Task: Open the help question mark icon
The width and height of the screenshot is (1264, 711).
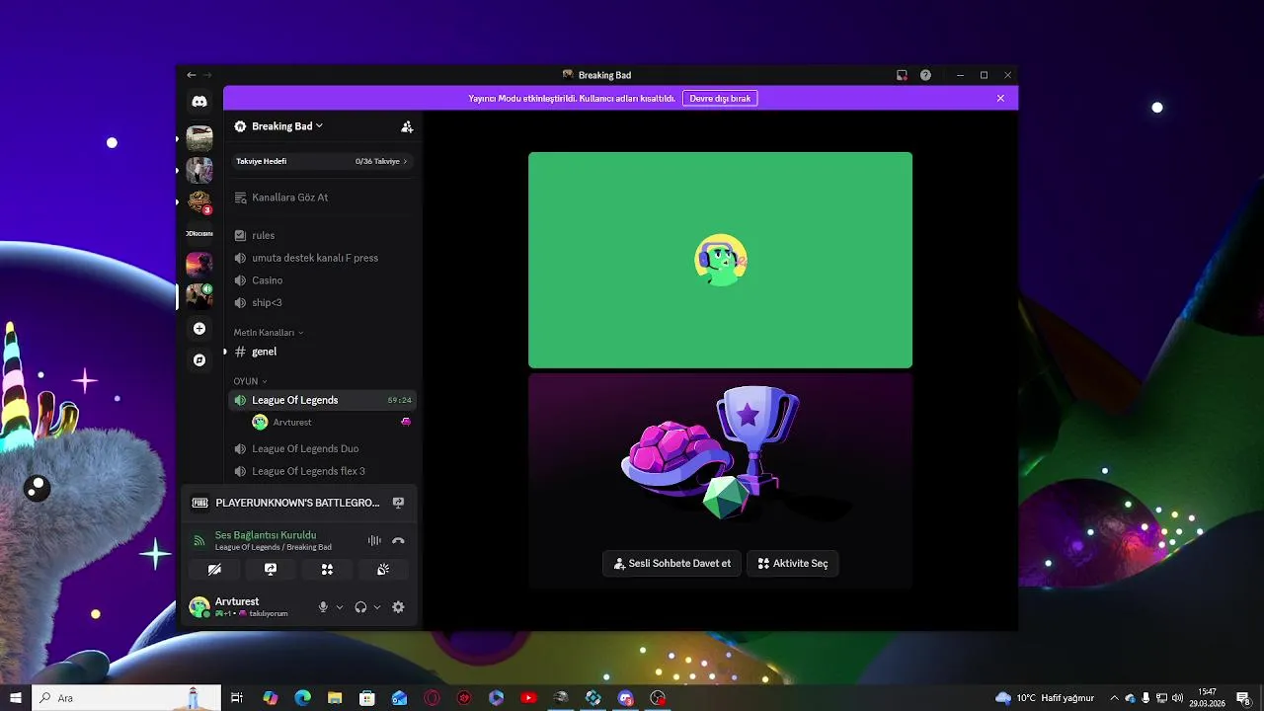Action: coord(925,75)
